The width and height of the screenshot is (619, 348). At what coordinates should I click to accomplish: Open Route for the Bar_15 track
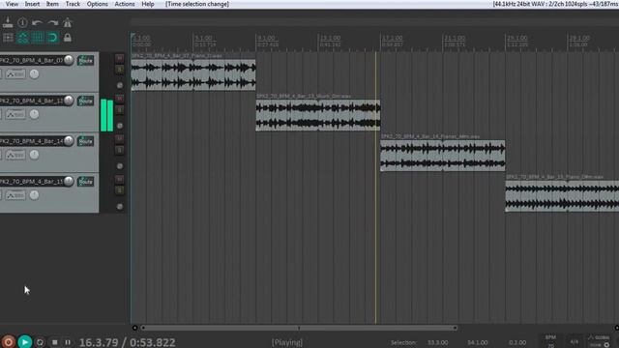click(86, 182)
